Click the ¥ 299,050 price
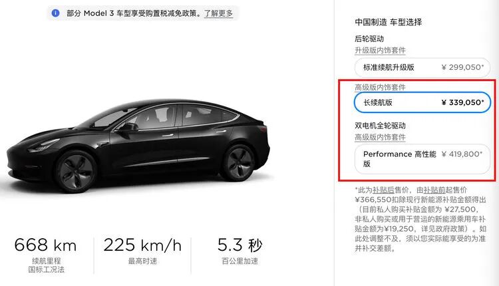 pos(462,67)
